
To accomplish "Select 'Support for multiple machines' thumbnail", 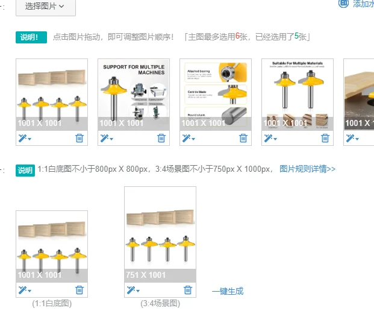I will (x=134, y=95).
